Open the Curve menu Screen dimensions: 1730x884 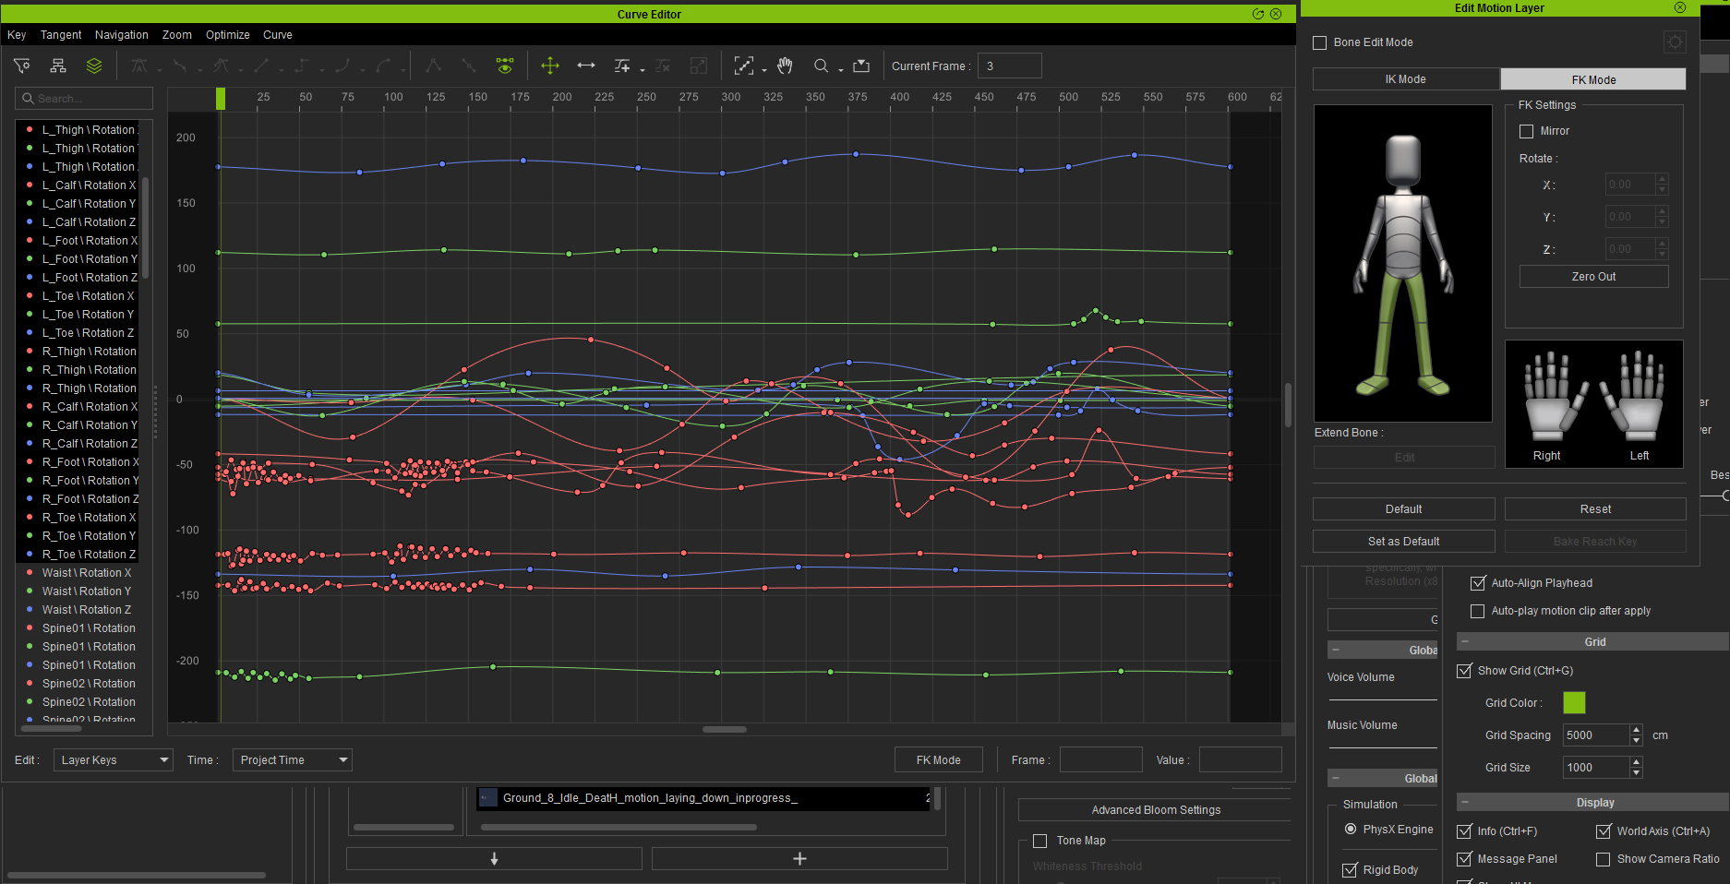point(278,35)
